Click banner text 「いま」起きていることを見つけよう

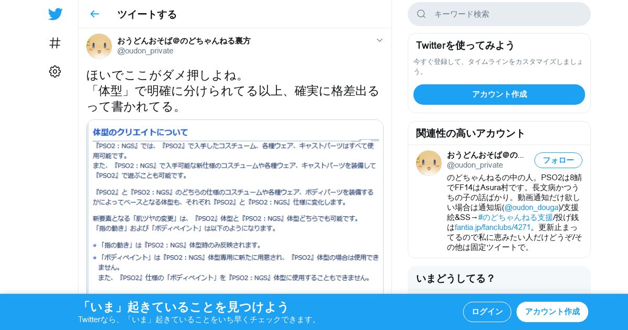pyautogui.click(x=184, y=306)
